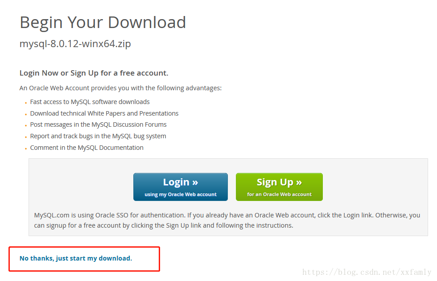Click 'Login Now or Sign Up' bold heading

pyautogui.click(x=94, y=73)
